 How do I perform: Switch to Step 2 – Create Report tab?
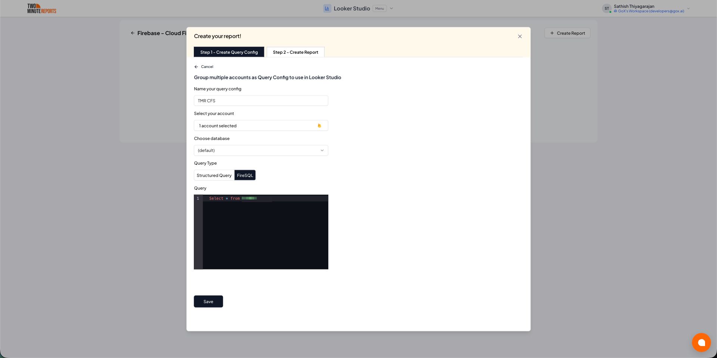(x=295, y=52)
